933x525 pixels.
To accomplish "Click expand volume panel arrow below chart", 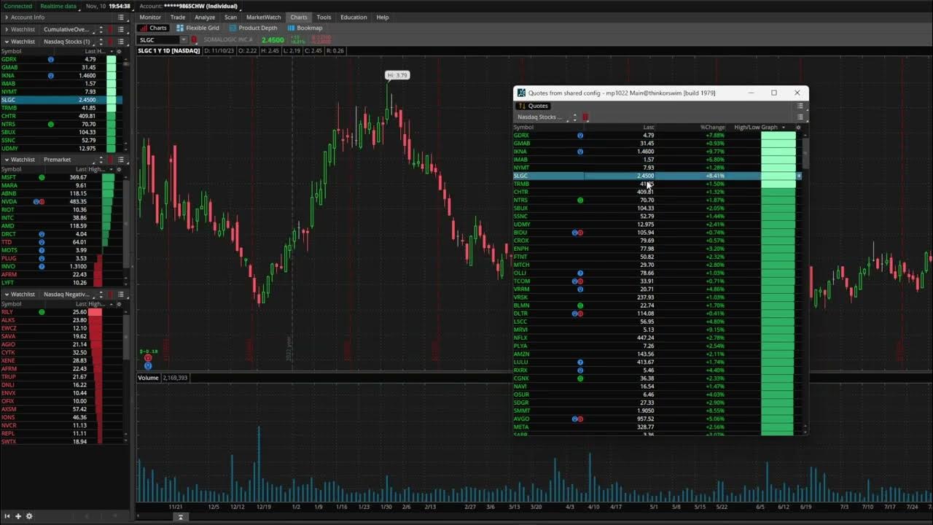I will (x=181, y=517).
